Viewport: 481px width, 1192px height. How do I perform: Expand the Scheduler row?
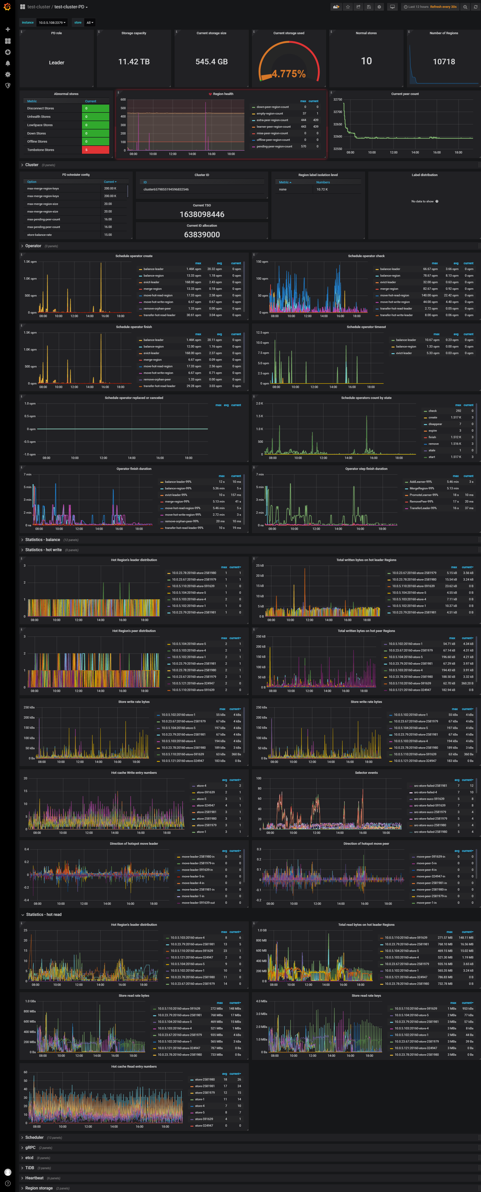click(x=34, y=1137)
